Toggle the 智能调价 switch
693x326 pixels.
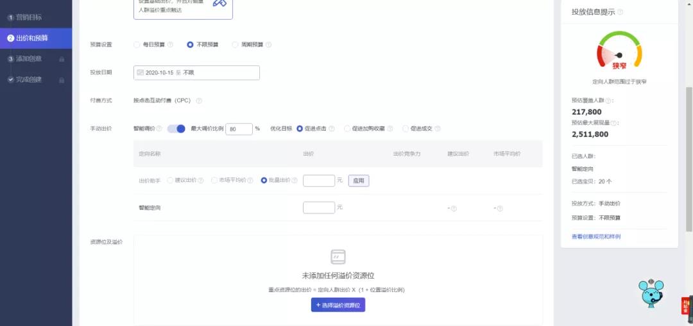(x=176, y=129)
